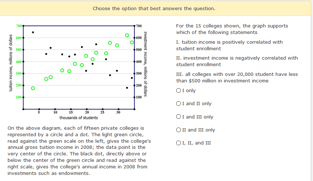Screen dimensions: 313x181
Task: Click the leftmost green circle on the graph
Action: [33, 88]
